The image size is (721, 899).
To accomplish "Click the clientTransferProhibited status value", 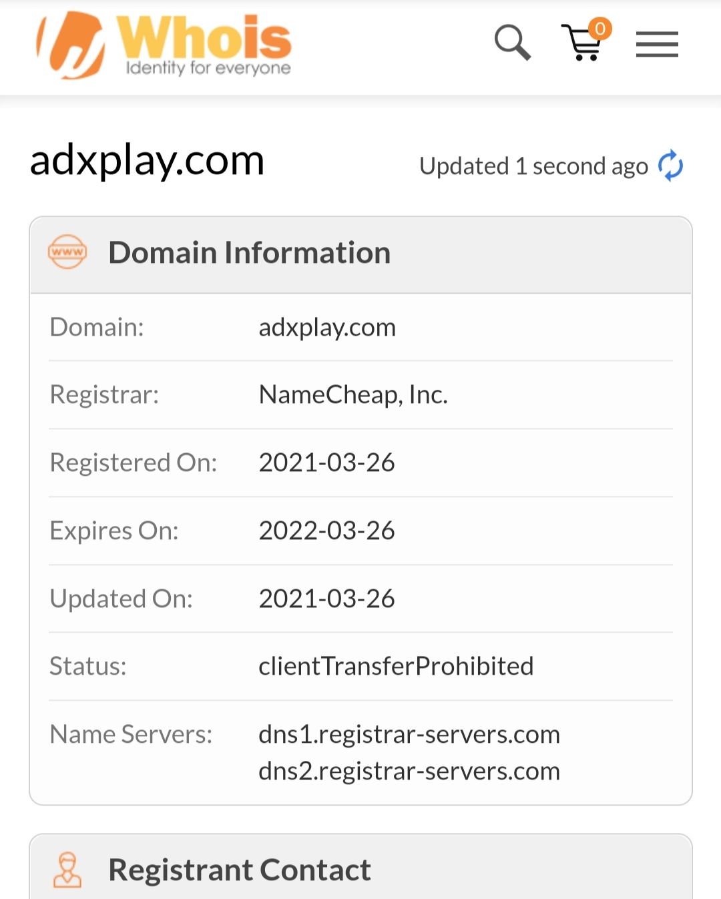I will point(396,666).
